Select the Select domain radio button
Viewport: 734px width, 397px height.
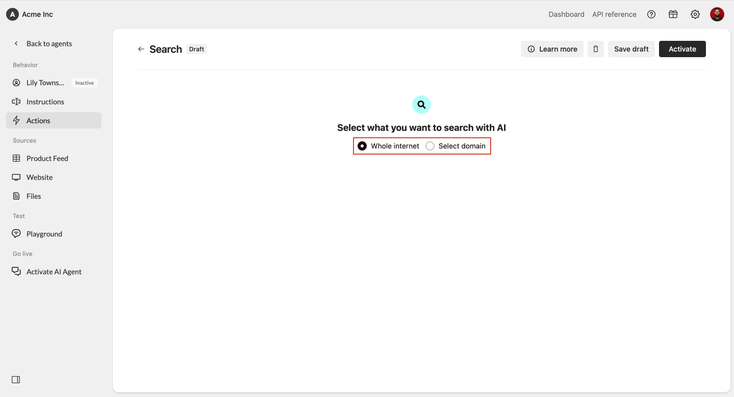tap(430, 146)
